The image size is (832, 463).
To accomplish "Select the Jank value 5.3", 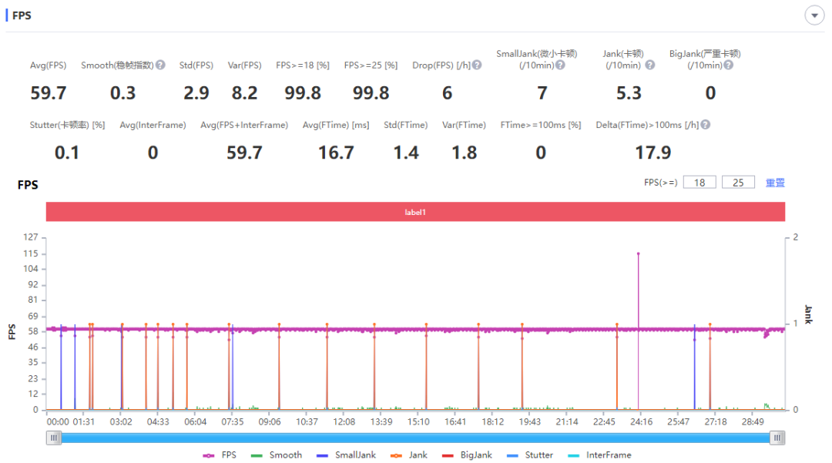I will [629, 93].
